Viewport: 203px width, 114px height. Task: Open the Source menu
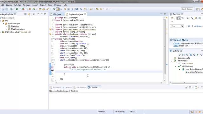click(x=9, y=5)
